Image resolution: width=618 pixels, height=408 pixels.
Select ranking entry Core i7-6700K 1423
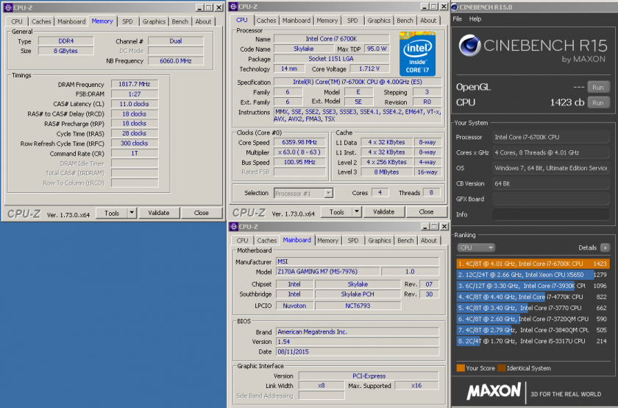(533, 264)
